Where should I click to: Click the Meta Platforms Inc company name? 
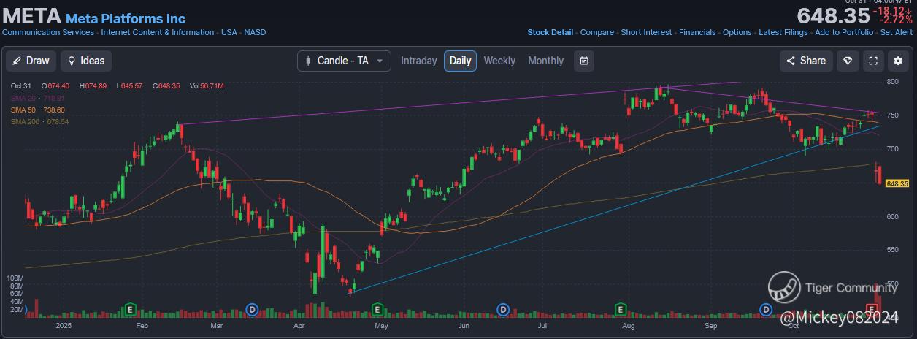126,19
